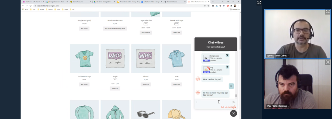This screenshot has height=119, width=332.
Task: Send the chat message with paper plane icon
Action: click(x=234, y=102)
